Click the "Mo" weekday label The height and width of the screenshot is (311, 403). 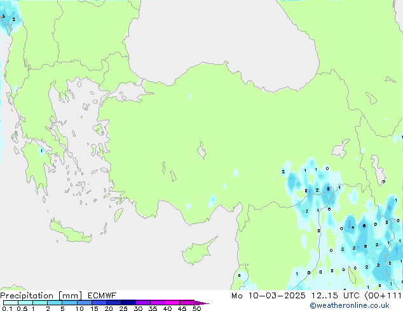(x=237, y=296)
